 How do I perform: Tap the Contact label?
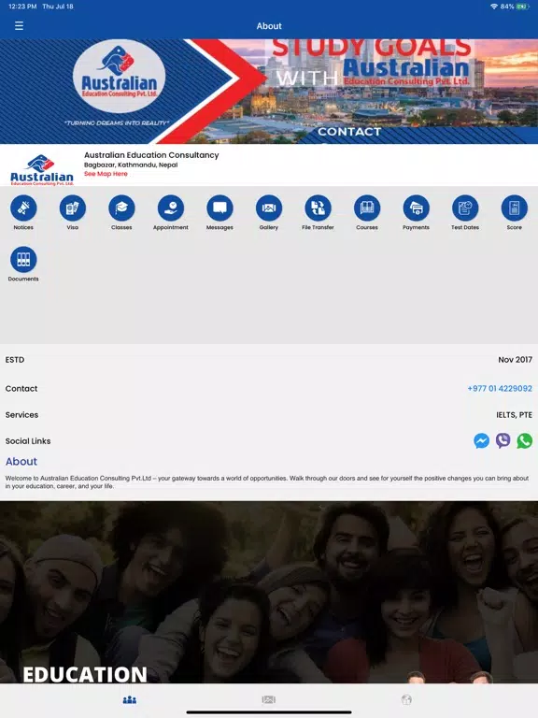(x=21, y=389)
